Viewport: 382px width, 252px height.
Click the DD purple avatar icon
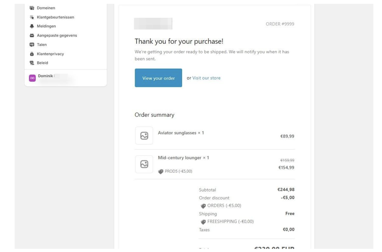coord(32,78)
